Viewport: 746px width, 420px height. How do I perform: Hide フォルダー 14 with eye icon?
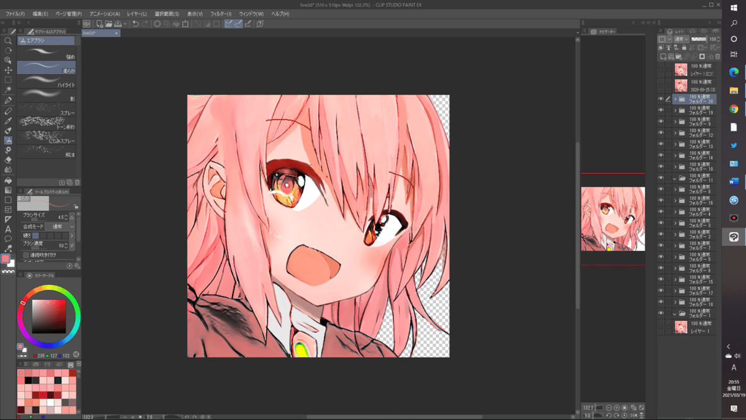[660, 156]
